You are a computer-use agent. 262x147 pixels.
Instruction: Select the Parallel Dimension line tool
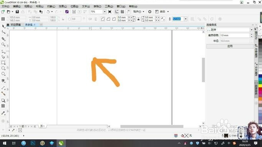3,88
